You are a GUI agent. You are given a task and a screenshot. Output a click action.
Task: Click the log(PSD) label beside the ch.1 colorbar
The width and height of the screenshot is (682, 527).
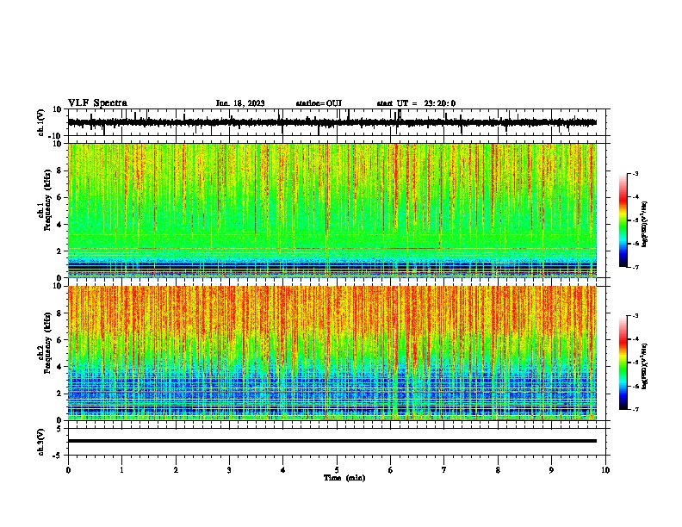click(x=645, y=225)
